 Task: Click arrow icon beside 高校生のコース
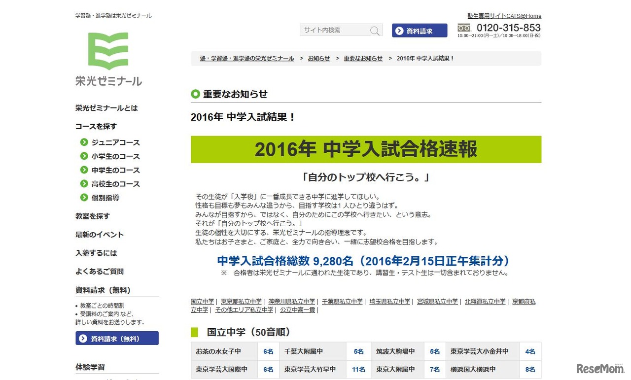84,184
